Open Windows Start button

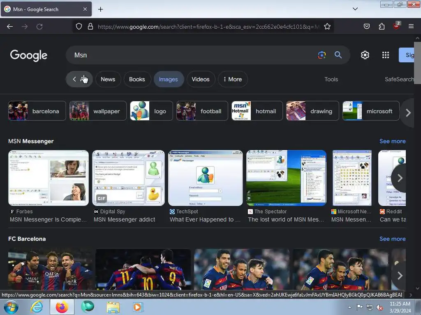click(11, 307)
